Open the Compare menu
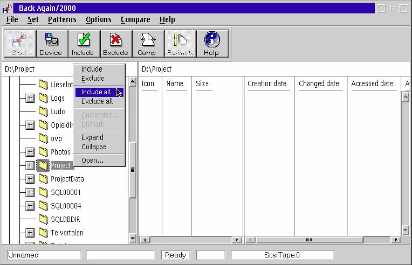Viewport: 412px width, 265px height. point(135,19)
